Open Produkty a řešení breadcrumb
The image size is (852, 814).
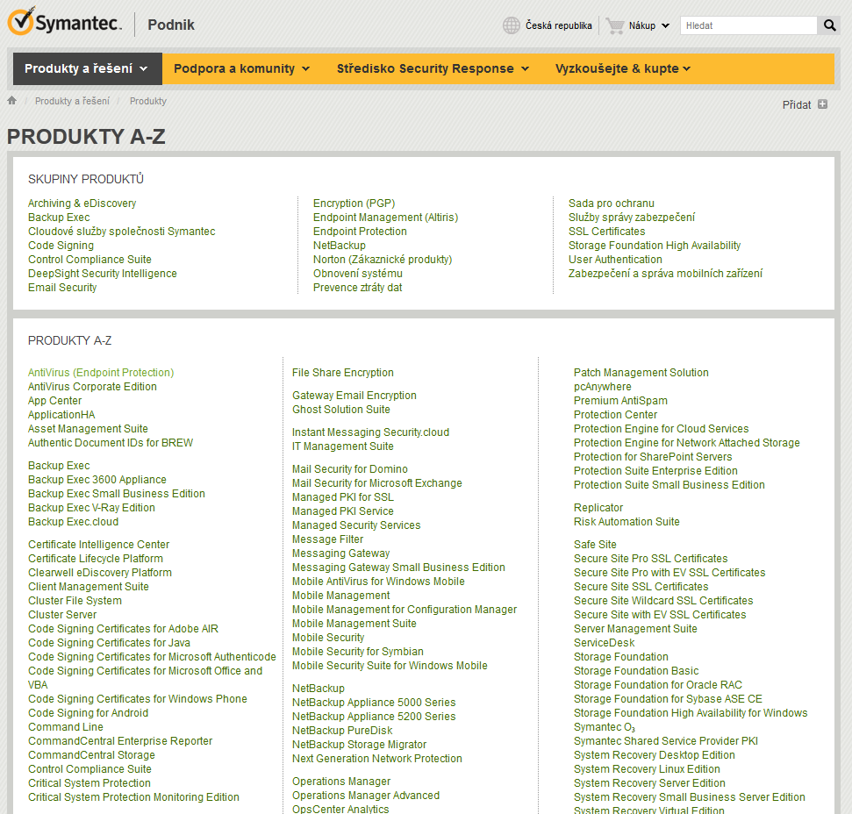(72, 101)
